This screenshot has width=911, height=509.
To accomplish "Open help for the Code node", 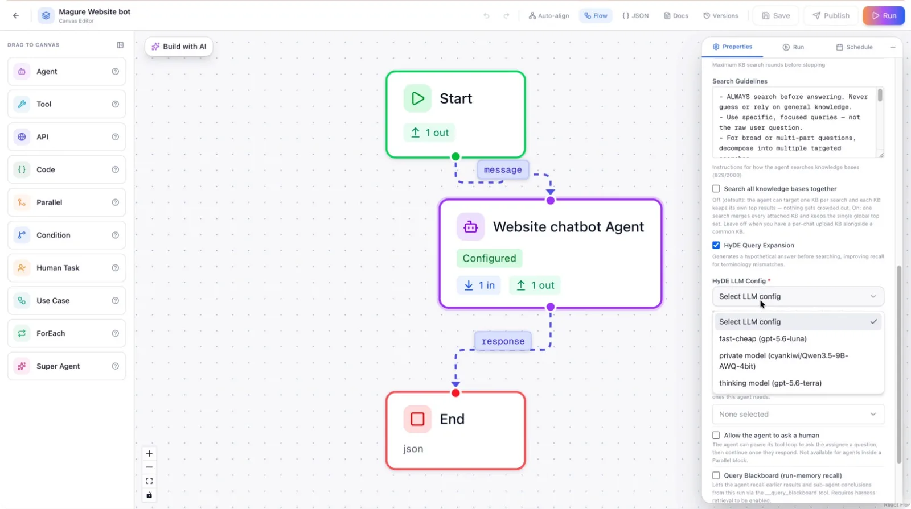I will point(115,169).
